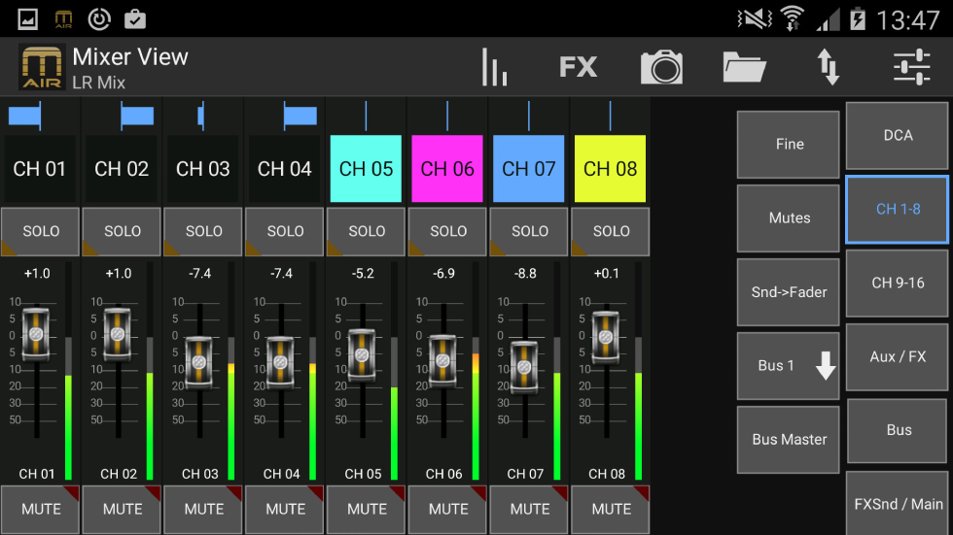The height and width of the screenshot is (535, 953).
Task: Select the magenta CH 06 channel label
Action: tap(447, 169)
